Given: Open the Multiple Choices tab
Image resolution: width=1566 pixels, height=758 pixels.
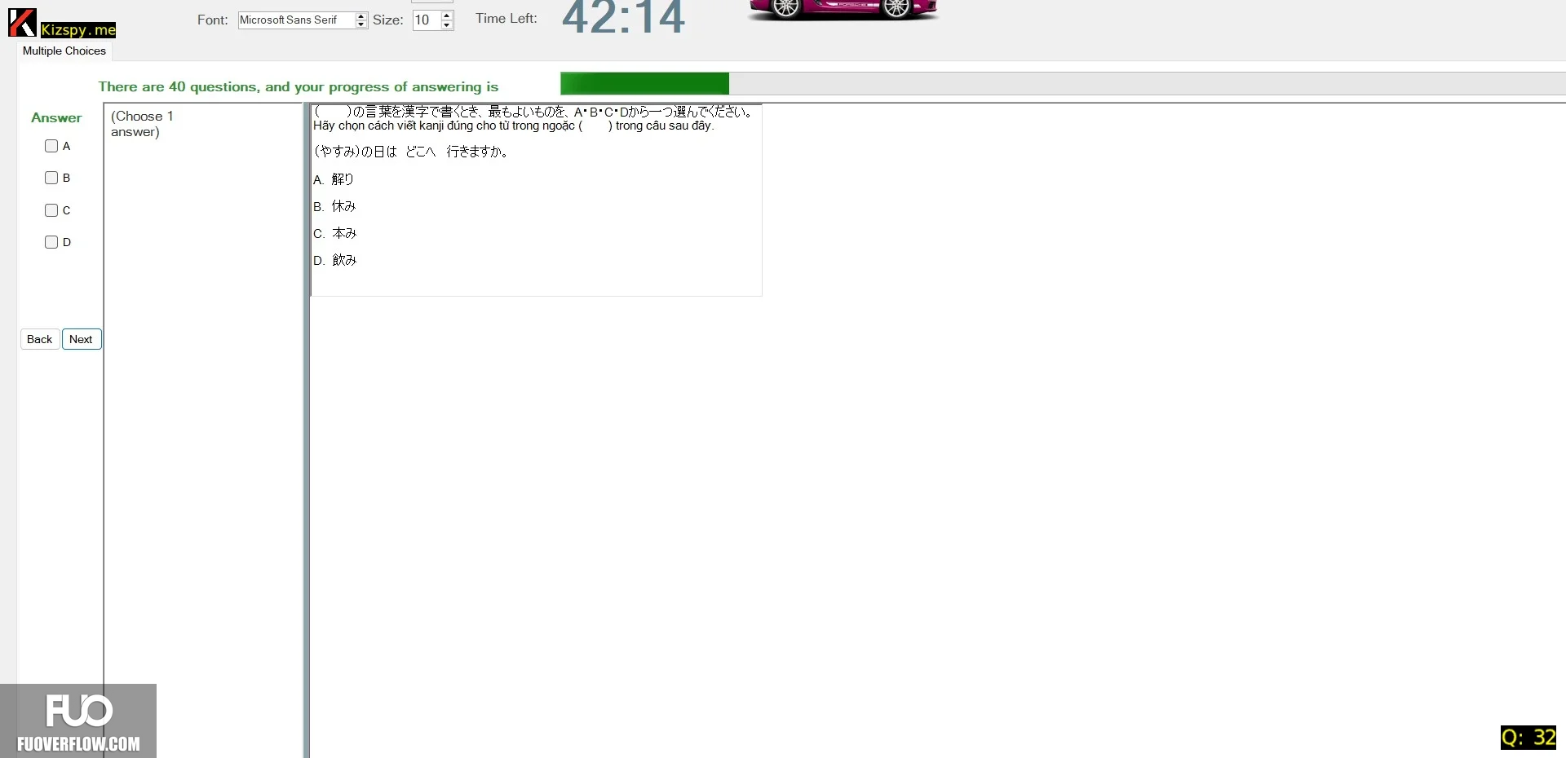Looking at the screenshot, I should [x=64, y=51].
